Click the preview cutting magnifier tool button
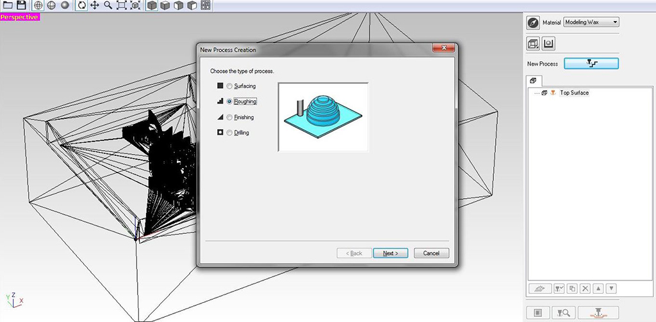The width and height of the screenshot is (656, 322). point(564,312)
